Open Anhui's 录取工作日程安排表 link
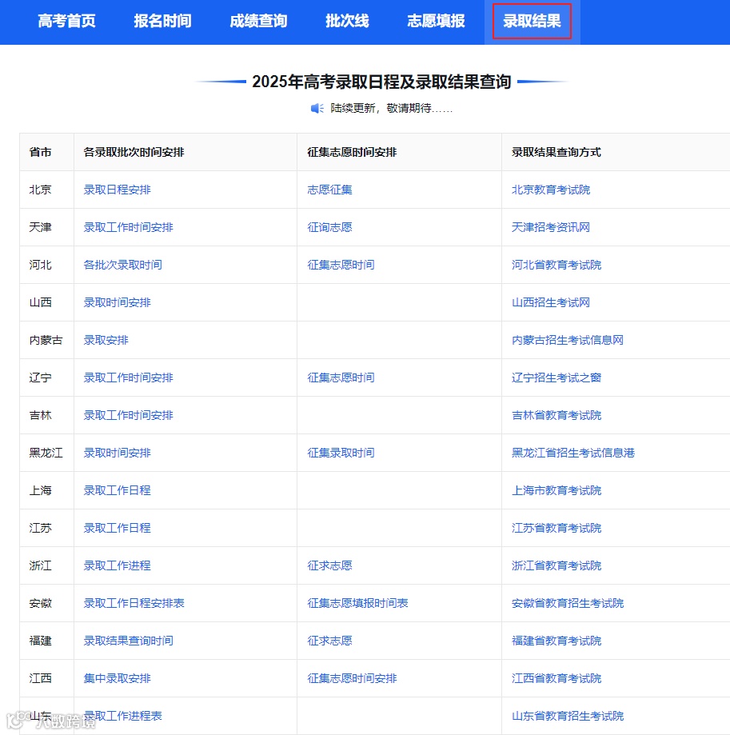The image size is (730, 735). point(134,603)
